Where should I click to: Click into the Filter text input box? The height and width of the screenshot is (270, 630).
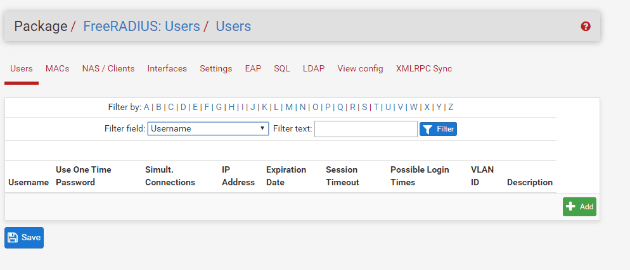click(366, 129)
